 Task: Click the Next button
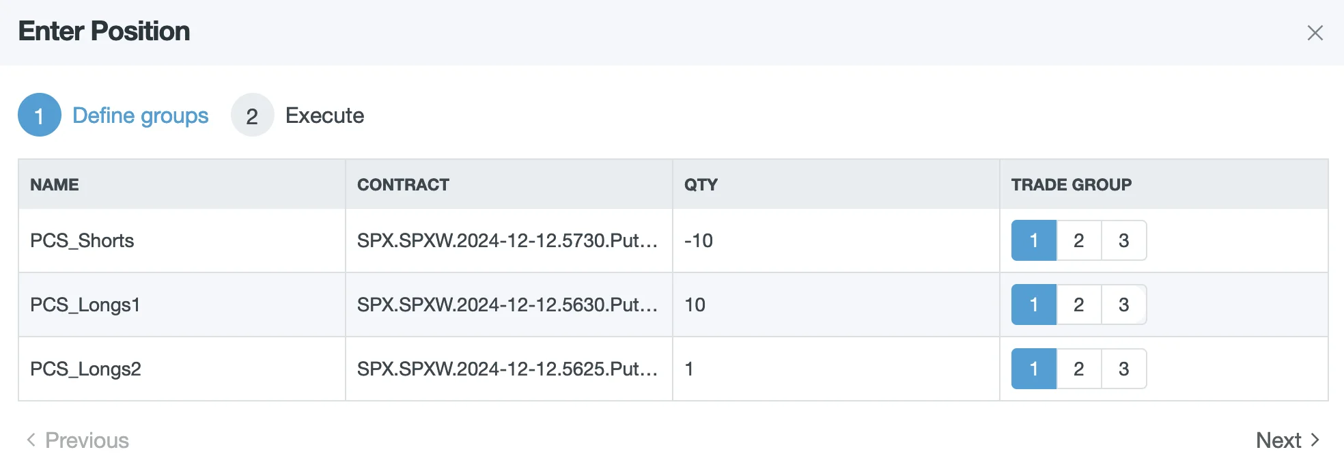tap(1278, 440)
